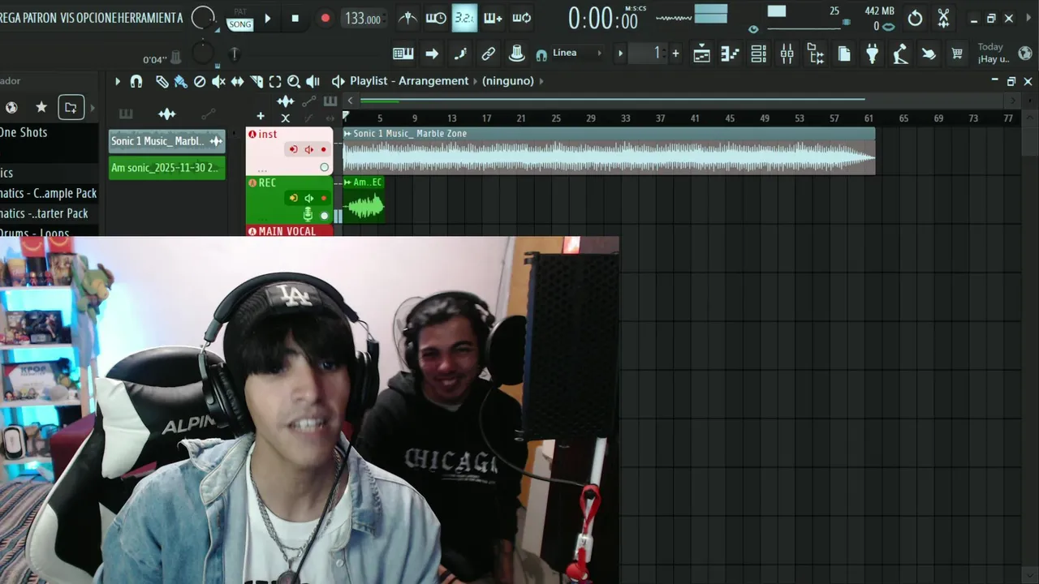
Task: Open the Browser folder-tree icon
Action: (816, 54)
